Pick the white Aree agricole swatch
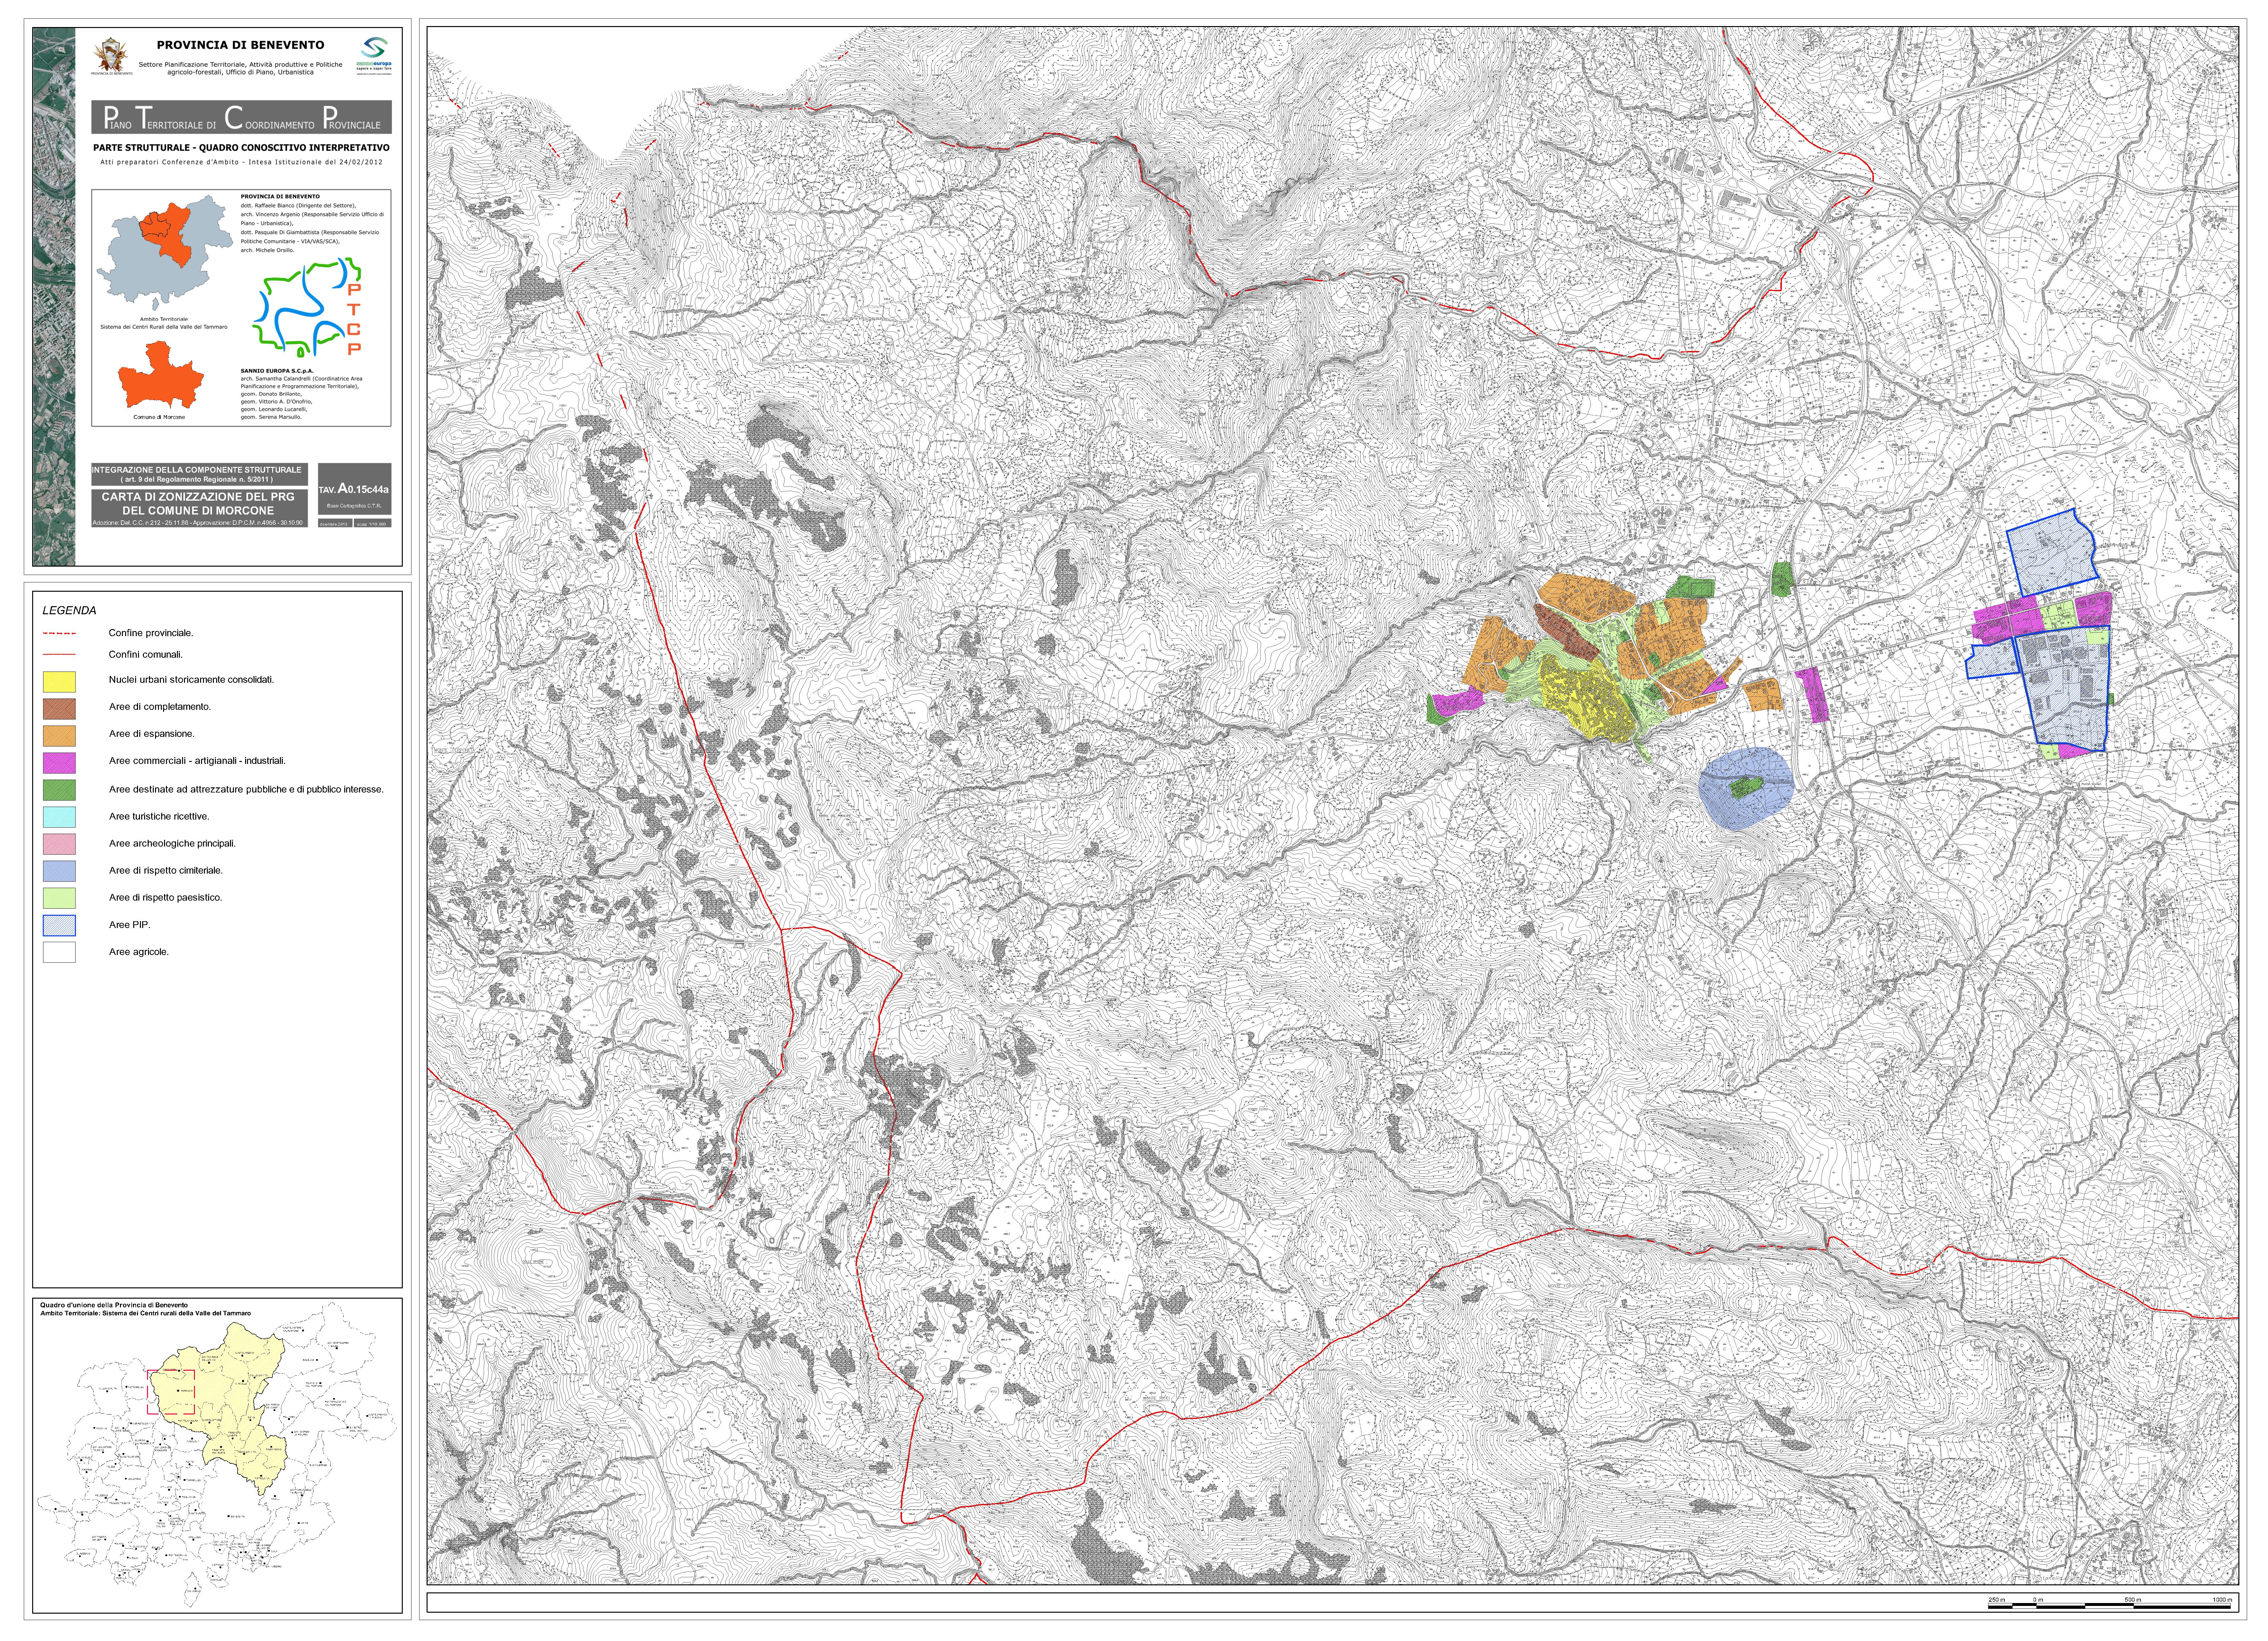This screenshot has width=2268, height=1641. coord(59,952)
